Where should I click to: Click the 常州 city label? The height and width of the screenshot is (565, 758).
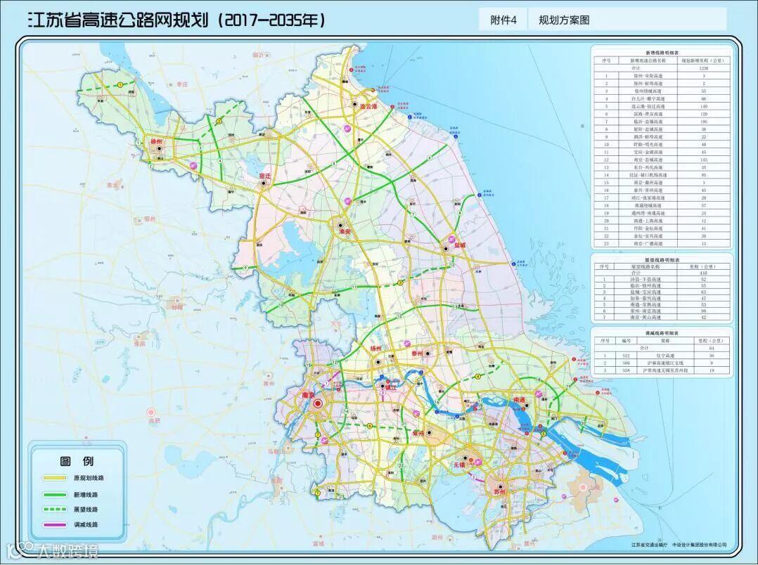pyautogui.click(x=418, y=433)
